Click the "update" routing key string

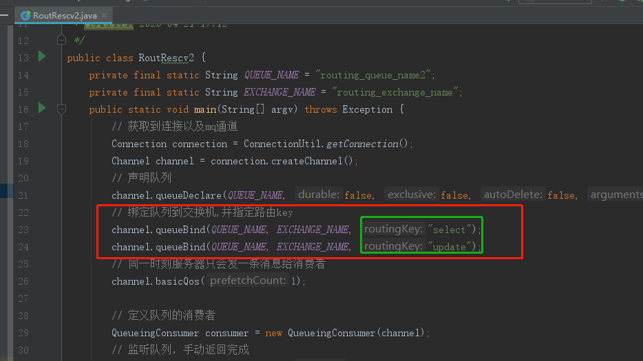pos(449,247)
